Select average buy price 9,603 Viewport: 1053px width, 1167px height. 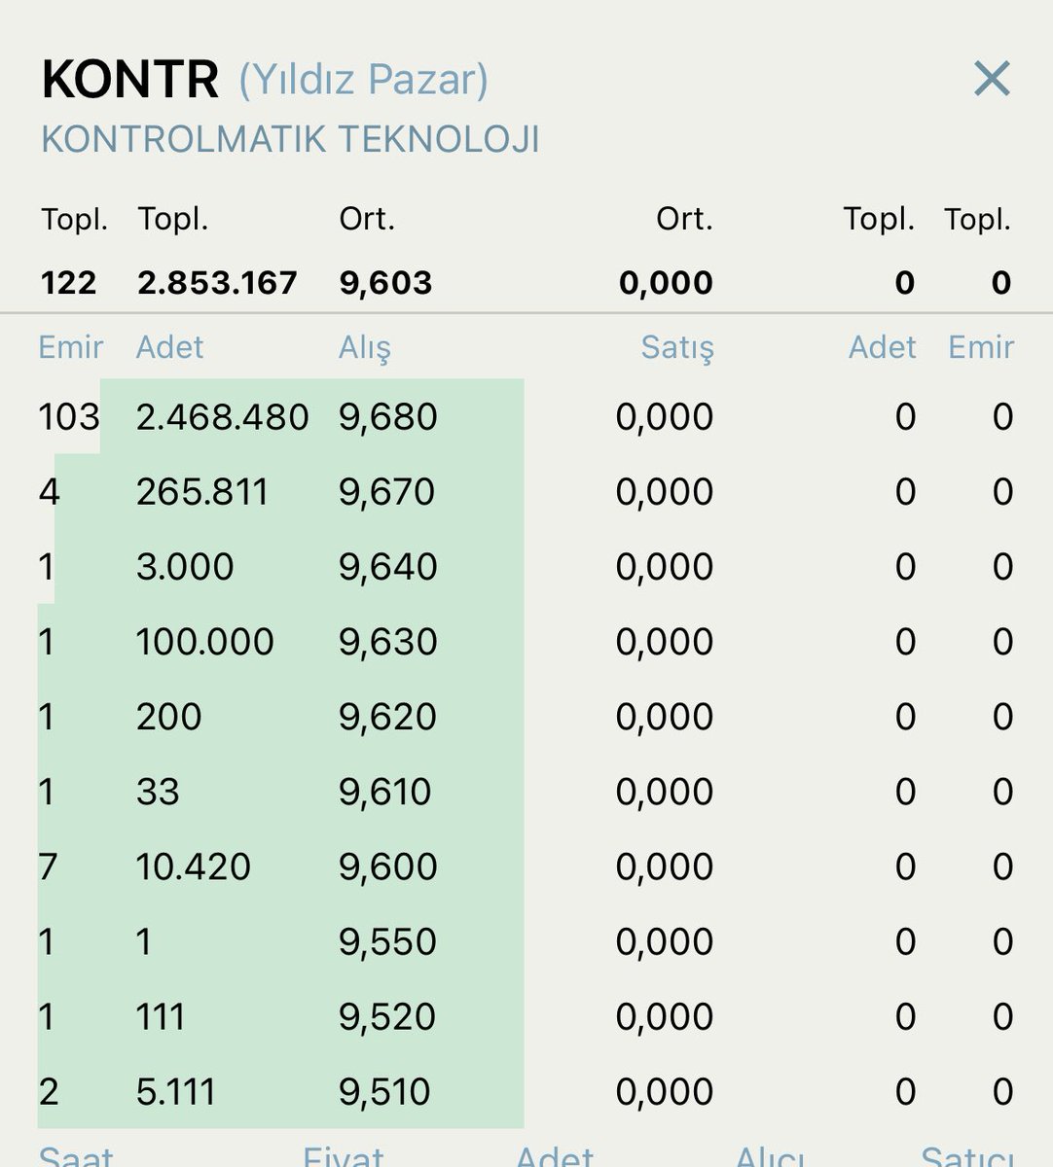[x=385, y=283]
